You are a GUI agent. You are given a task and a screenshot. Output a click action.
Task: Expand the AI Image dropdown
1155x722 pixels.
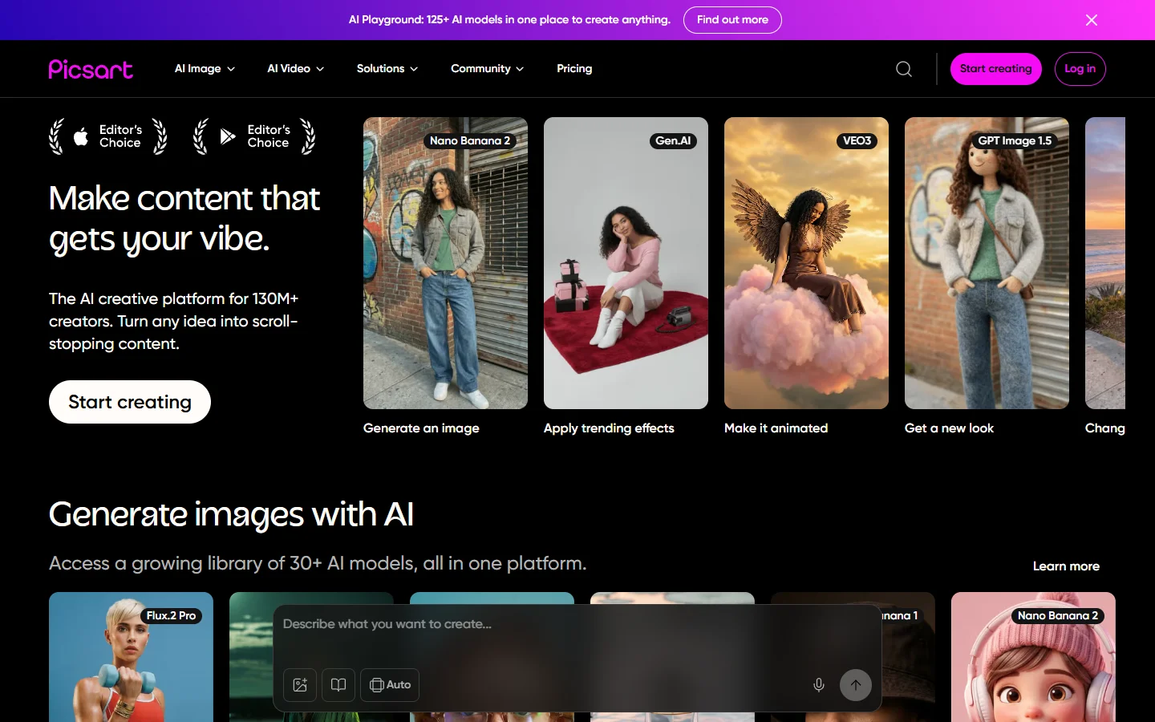[204, 69]
